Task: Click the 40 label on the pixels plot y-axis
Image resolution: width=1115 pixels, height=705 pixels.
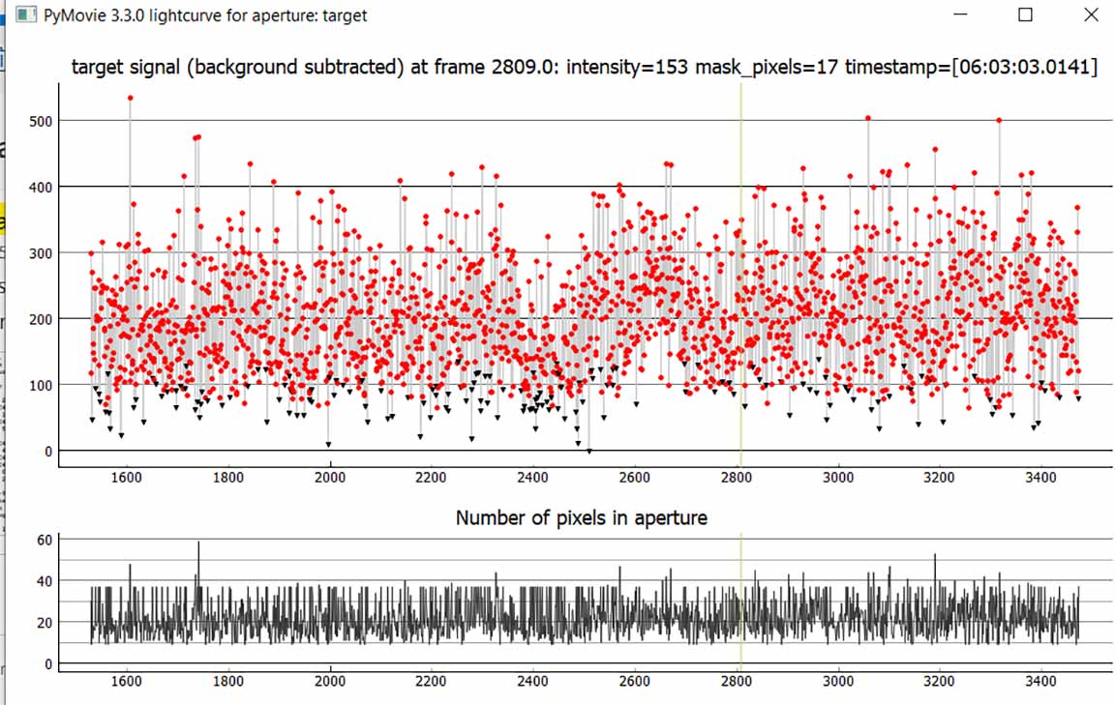Action: [x=45, y=581]
